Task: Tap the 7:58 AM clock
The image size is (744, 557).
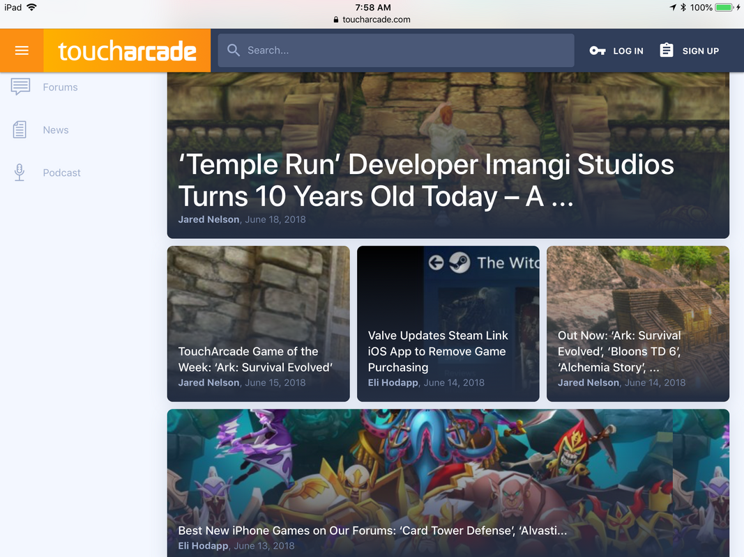Action: tap(373, 7)
